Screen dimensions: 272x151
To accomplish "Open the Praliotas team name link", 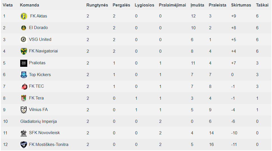I will tap(37, 63).
